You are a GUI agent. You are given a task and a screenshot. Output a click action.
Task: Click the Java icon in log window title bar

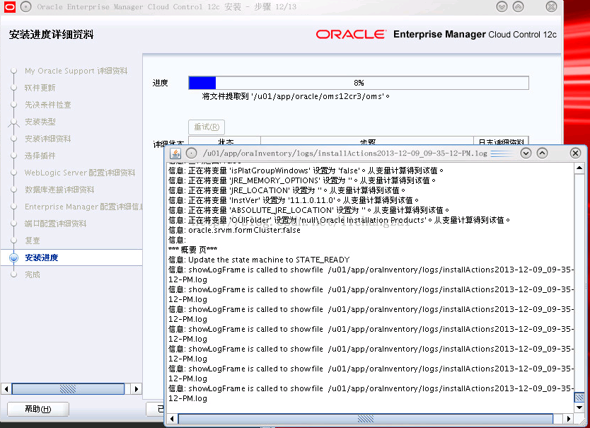(x=175, y=154)
